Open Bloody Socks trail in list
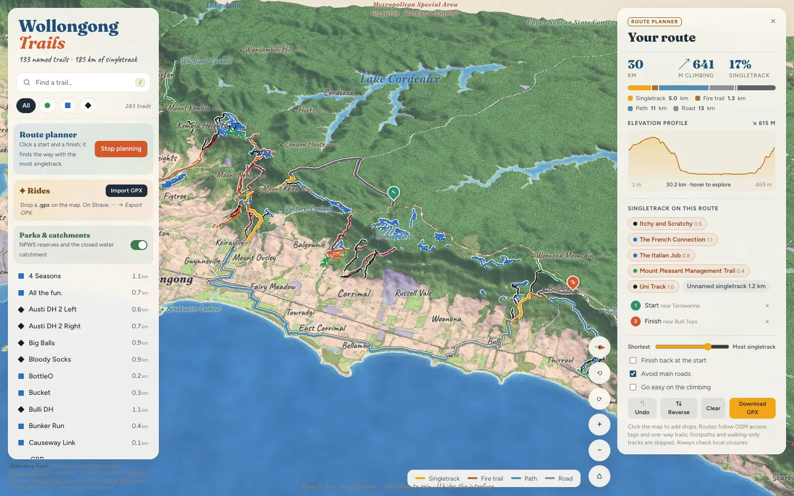 coord(83,360)
